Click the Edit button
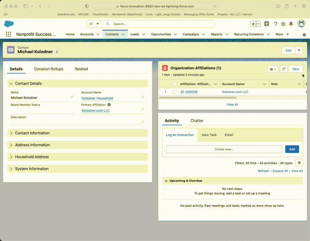Image resolution: width=310 pixels, height=241 pixels. 289,50
